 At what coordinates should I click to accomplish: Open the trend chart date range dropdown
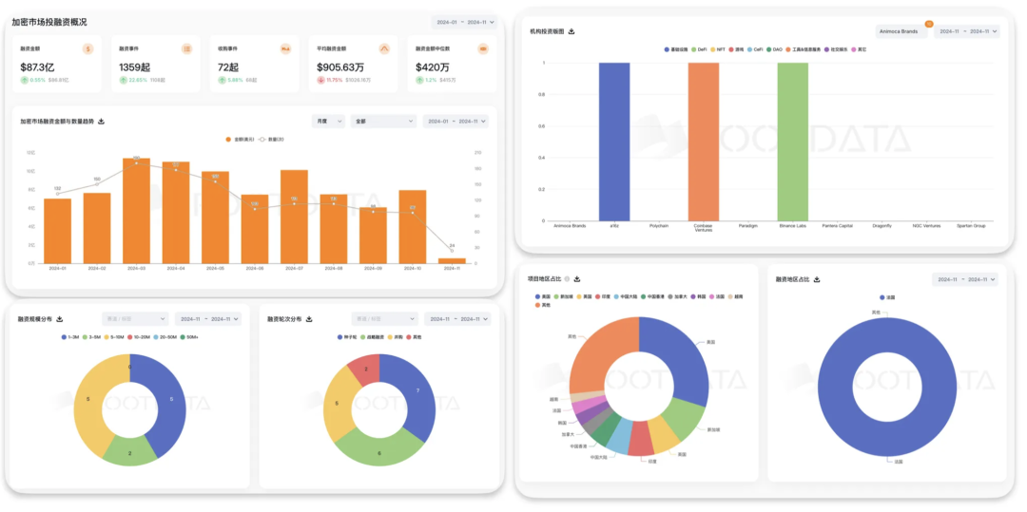click(x=455, y=122)
